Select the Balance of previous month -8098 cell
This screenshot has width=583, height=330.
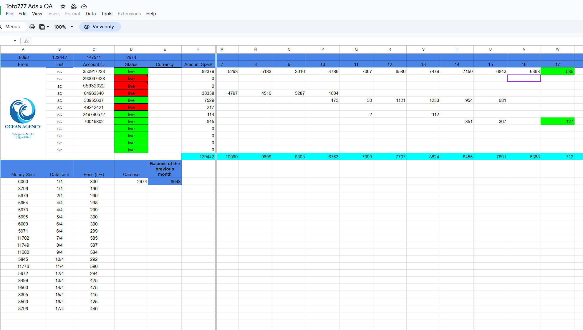[165, 182]
